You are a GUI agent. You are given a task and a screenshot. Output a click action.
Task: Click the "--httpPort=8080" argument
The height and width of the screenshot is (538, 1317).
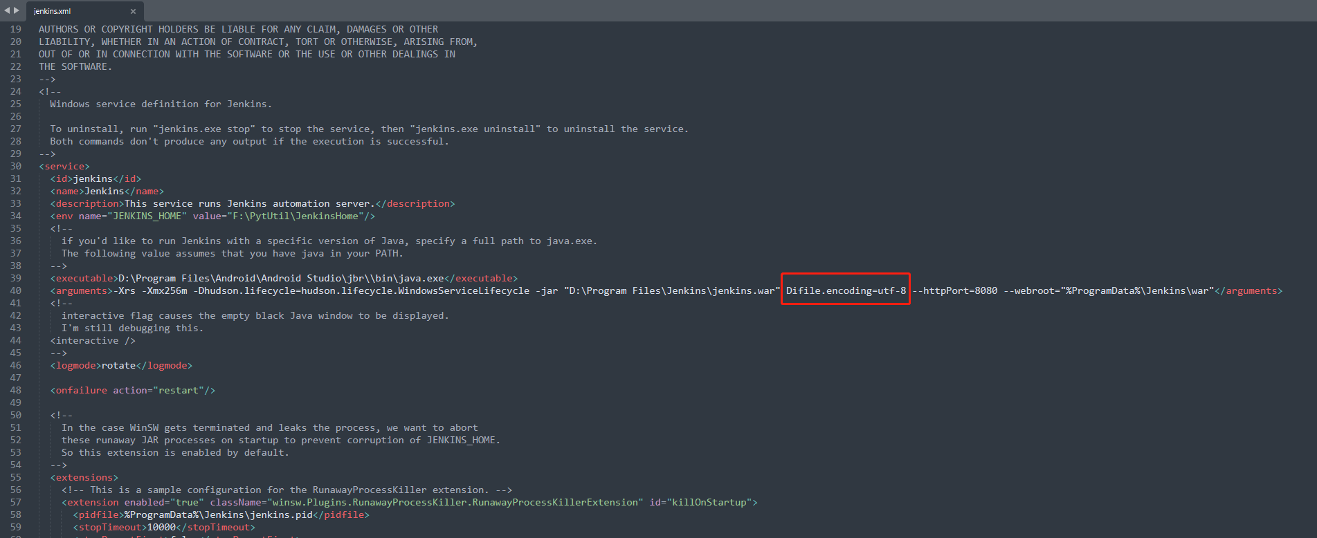[x=955, y=290]
